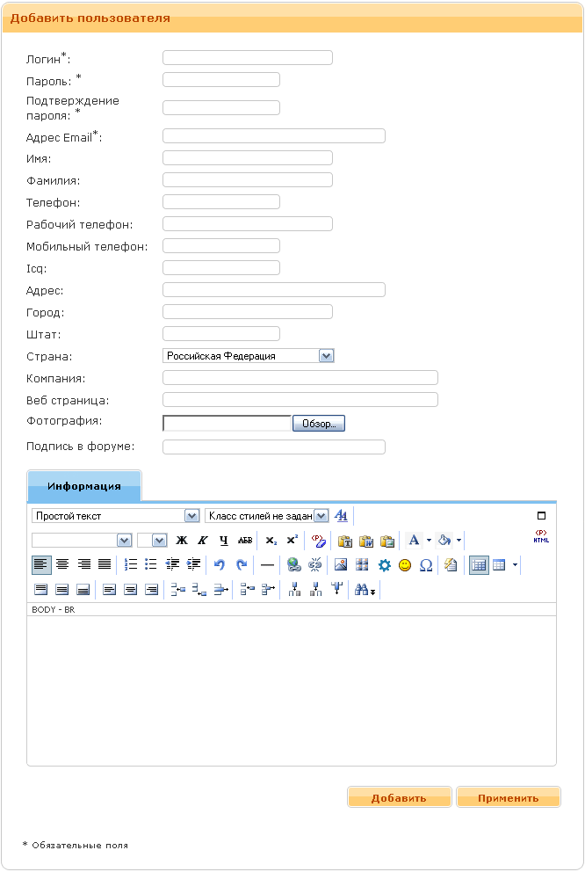Open the text color picker (A)

pyautogui.click(x=414, y=540)
